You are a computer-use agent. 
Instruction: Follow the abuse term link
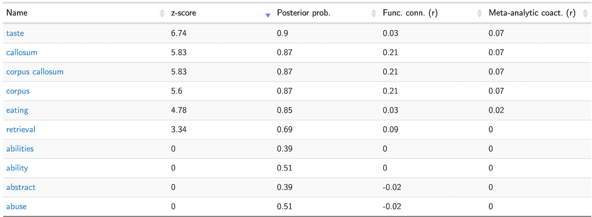16,206
